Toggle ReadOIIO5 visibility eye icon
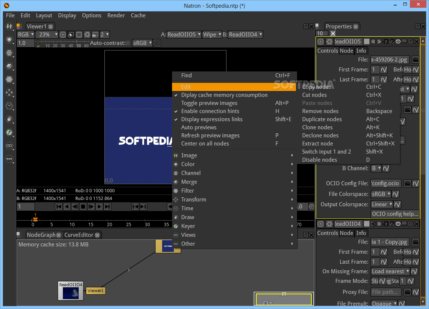Screen dimensions: 429x309 [x=398, y=42]
